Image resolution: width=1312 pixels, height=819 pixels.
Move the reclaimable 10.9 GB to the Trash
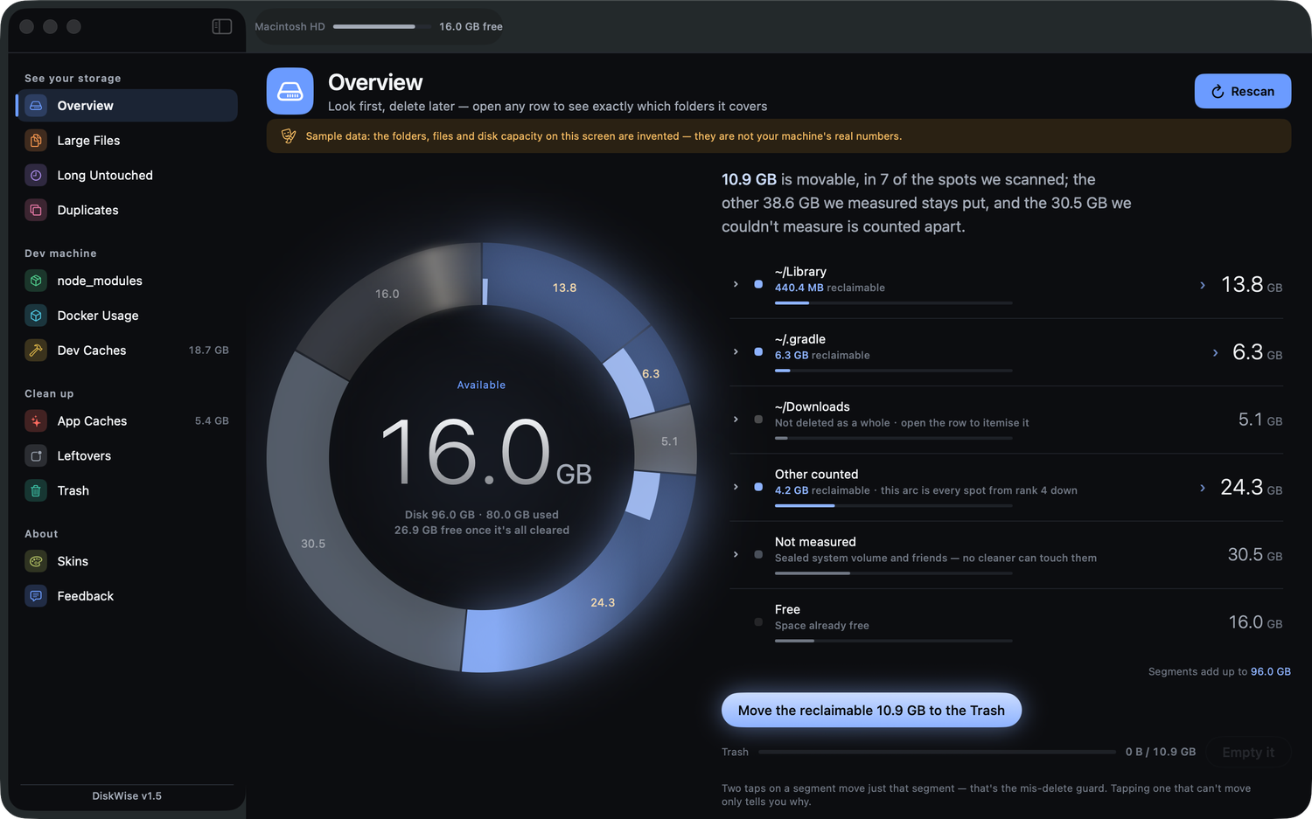pyautogui.click(x=871, y=710)
